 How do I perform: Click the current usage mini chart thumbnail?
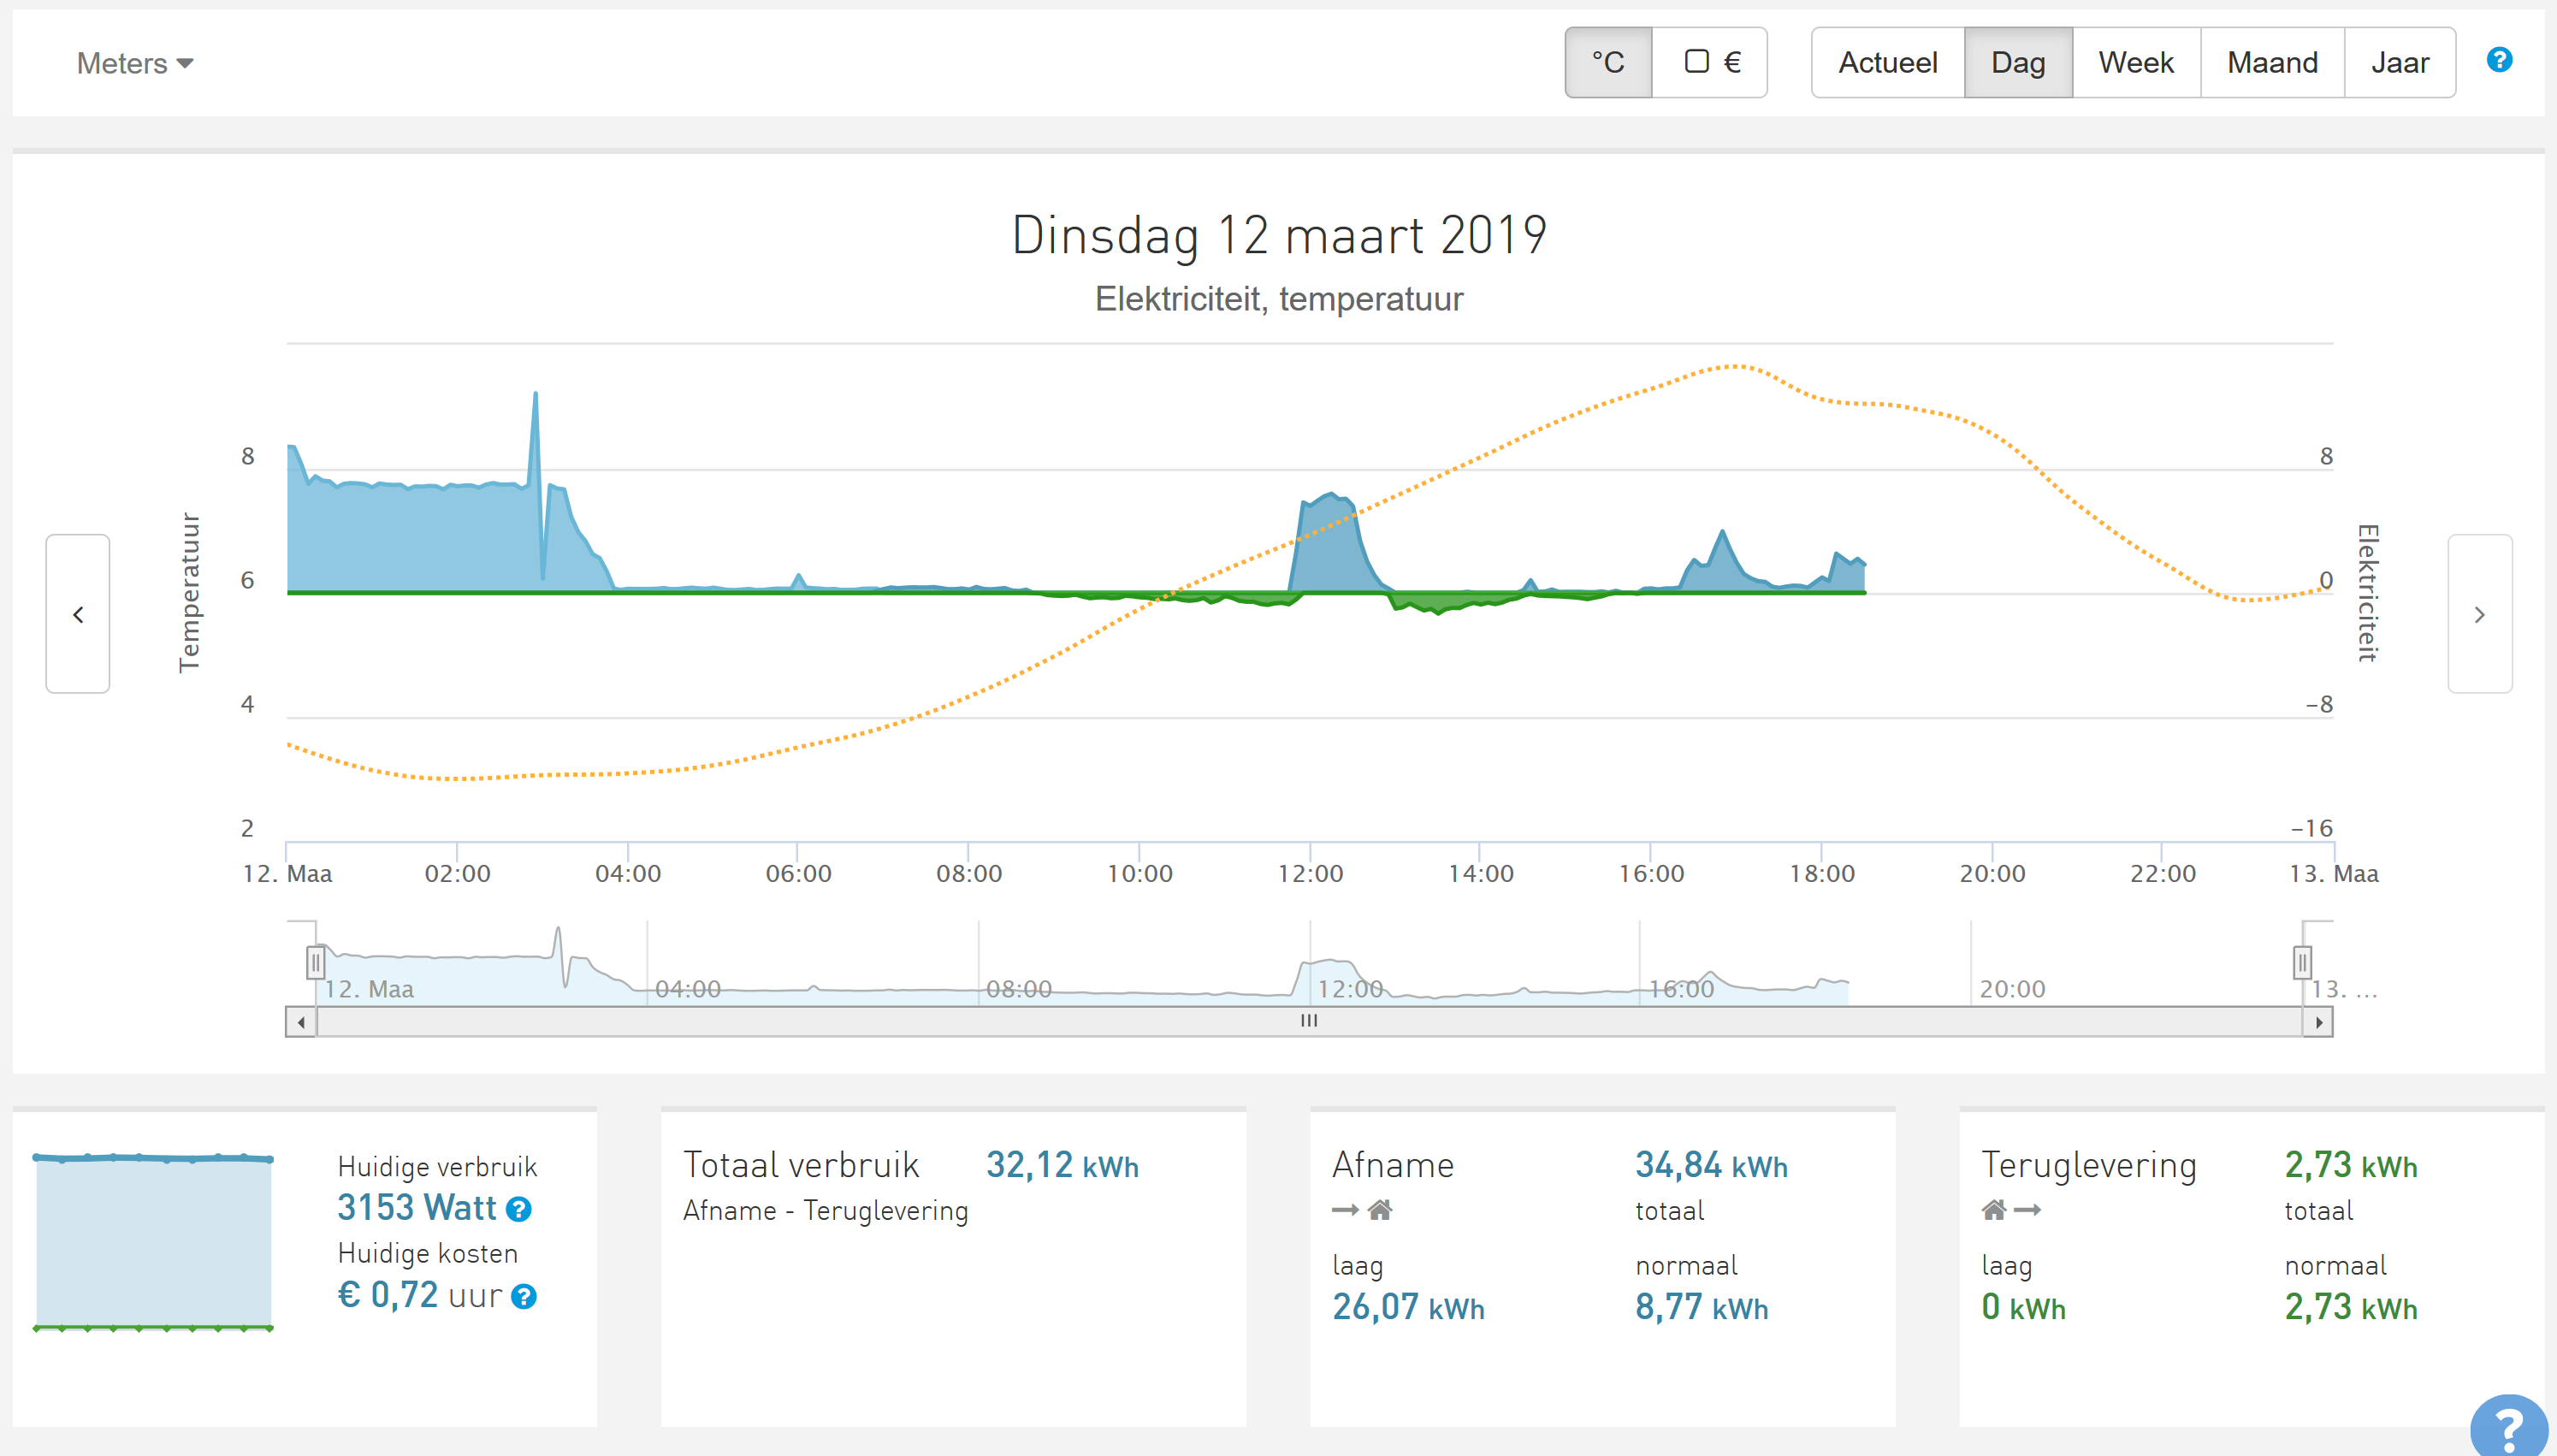click(x=153, y=1243)
